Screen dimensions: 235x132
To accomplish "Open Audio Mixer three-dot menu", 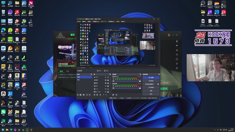I will 116,95.
